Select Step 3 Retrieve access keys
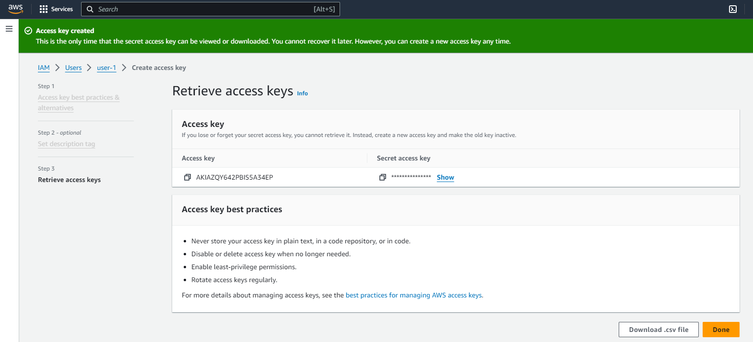 pos(69,180)
